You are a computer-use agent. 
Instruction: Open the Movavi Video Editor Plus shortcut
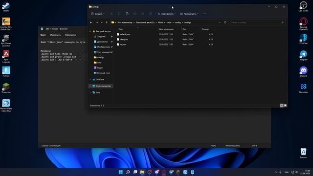[x=6, y=106]
